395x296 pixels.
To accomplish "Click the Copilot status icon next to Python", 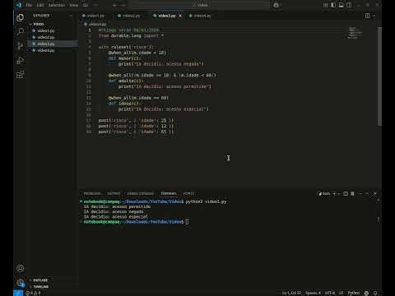I will (x=366, y=293).
